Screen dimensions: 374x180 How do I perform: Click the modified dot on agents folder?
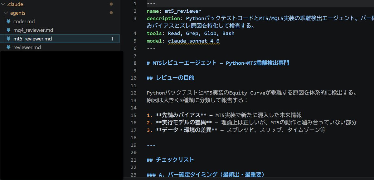pos(111,13)
